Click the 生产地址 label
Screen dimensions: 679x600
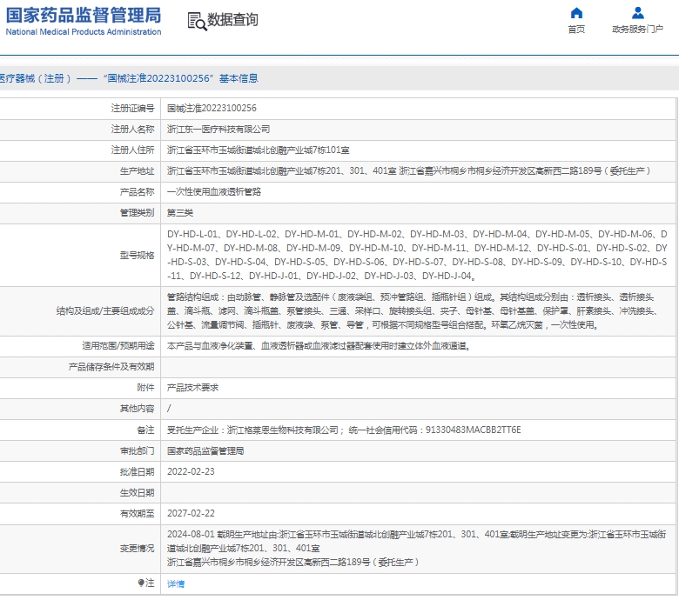[137, 171]
